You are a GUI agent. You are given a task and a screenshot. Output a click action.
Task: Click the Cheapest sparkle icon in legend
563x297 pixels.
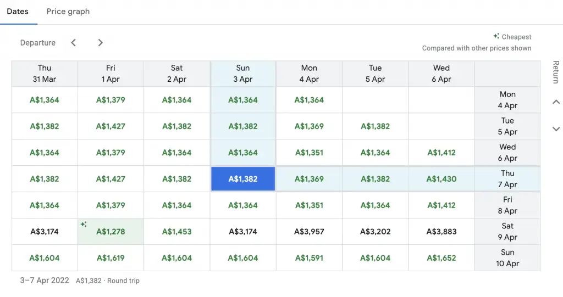click(x=496, y=37)
